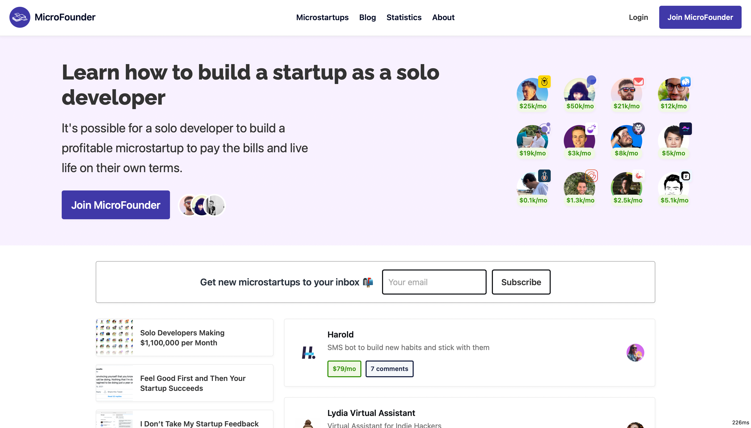Open the $25k/mo founder avatar

coord(532,92)
